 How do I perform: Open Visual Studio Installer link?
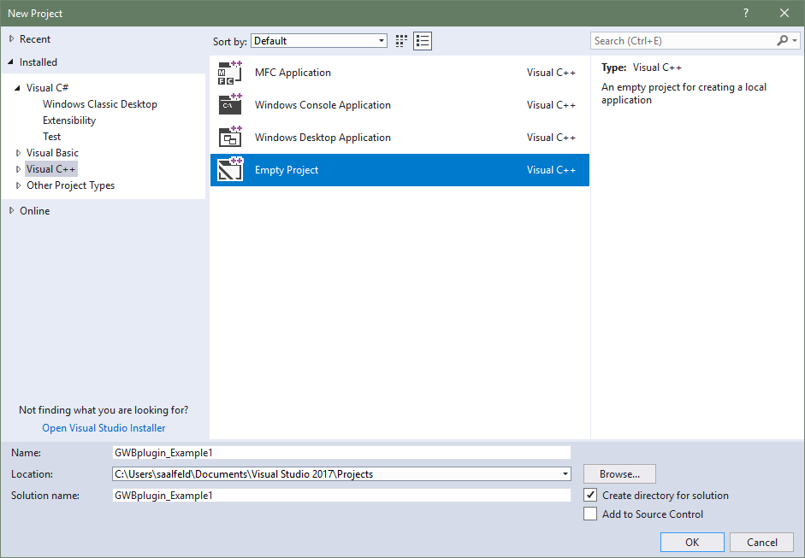click(104, 428)
